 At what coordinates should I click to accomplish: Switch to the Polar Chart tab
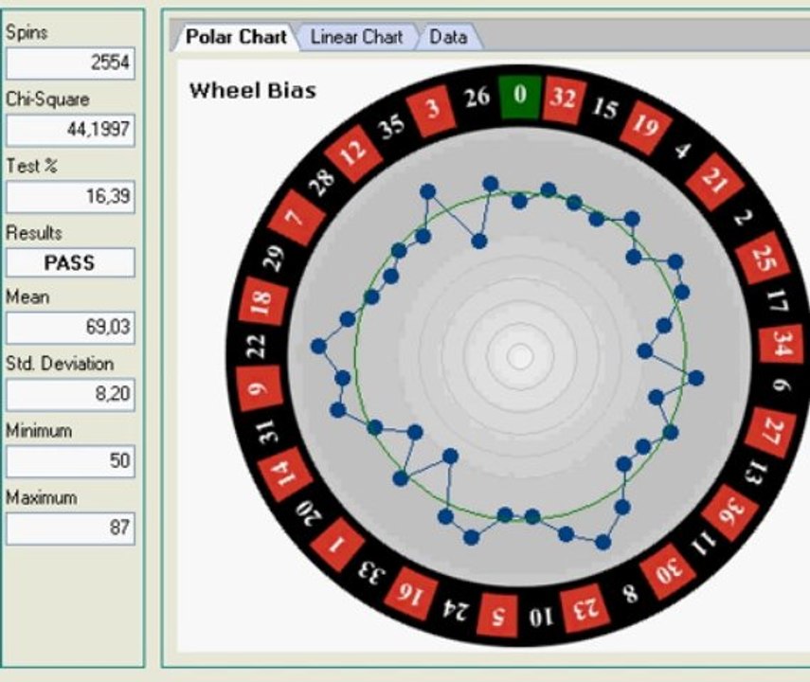235,37
